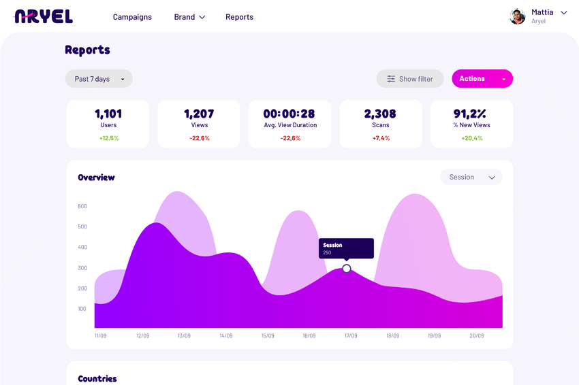Open the Campaigns menu item
The height and width of the screenshot is (385, 579).
132,17
